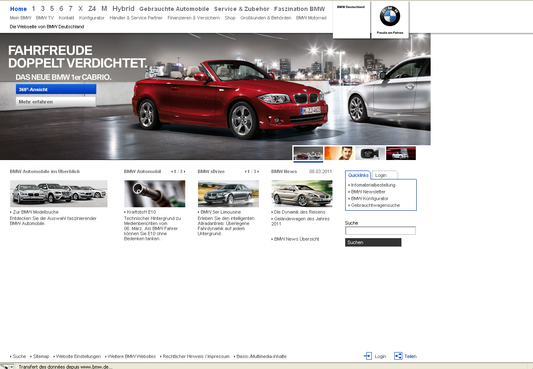Open the Z4 menu
This screenshot has width=533, height=369.
tap(92, 9)
